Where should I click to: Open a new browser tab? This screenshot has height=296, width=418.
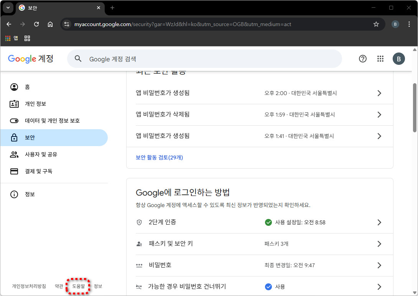[x=112, y=8]
